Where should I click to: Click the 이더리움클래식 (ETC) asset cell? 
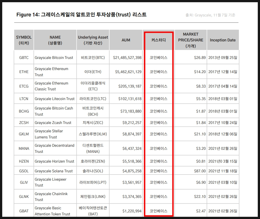tap(93, 86)
